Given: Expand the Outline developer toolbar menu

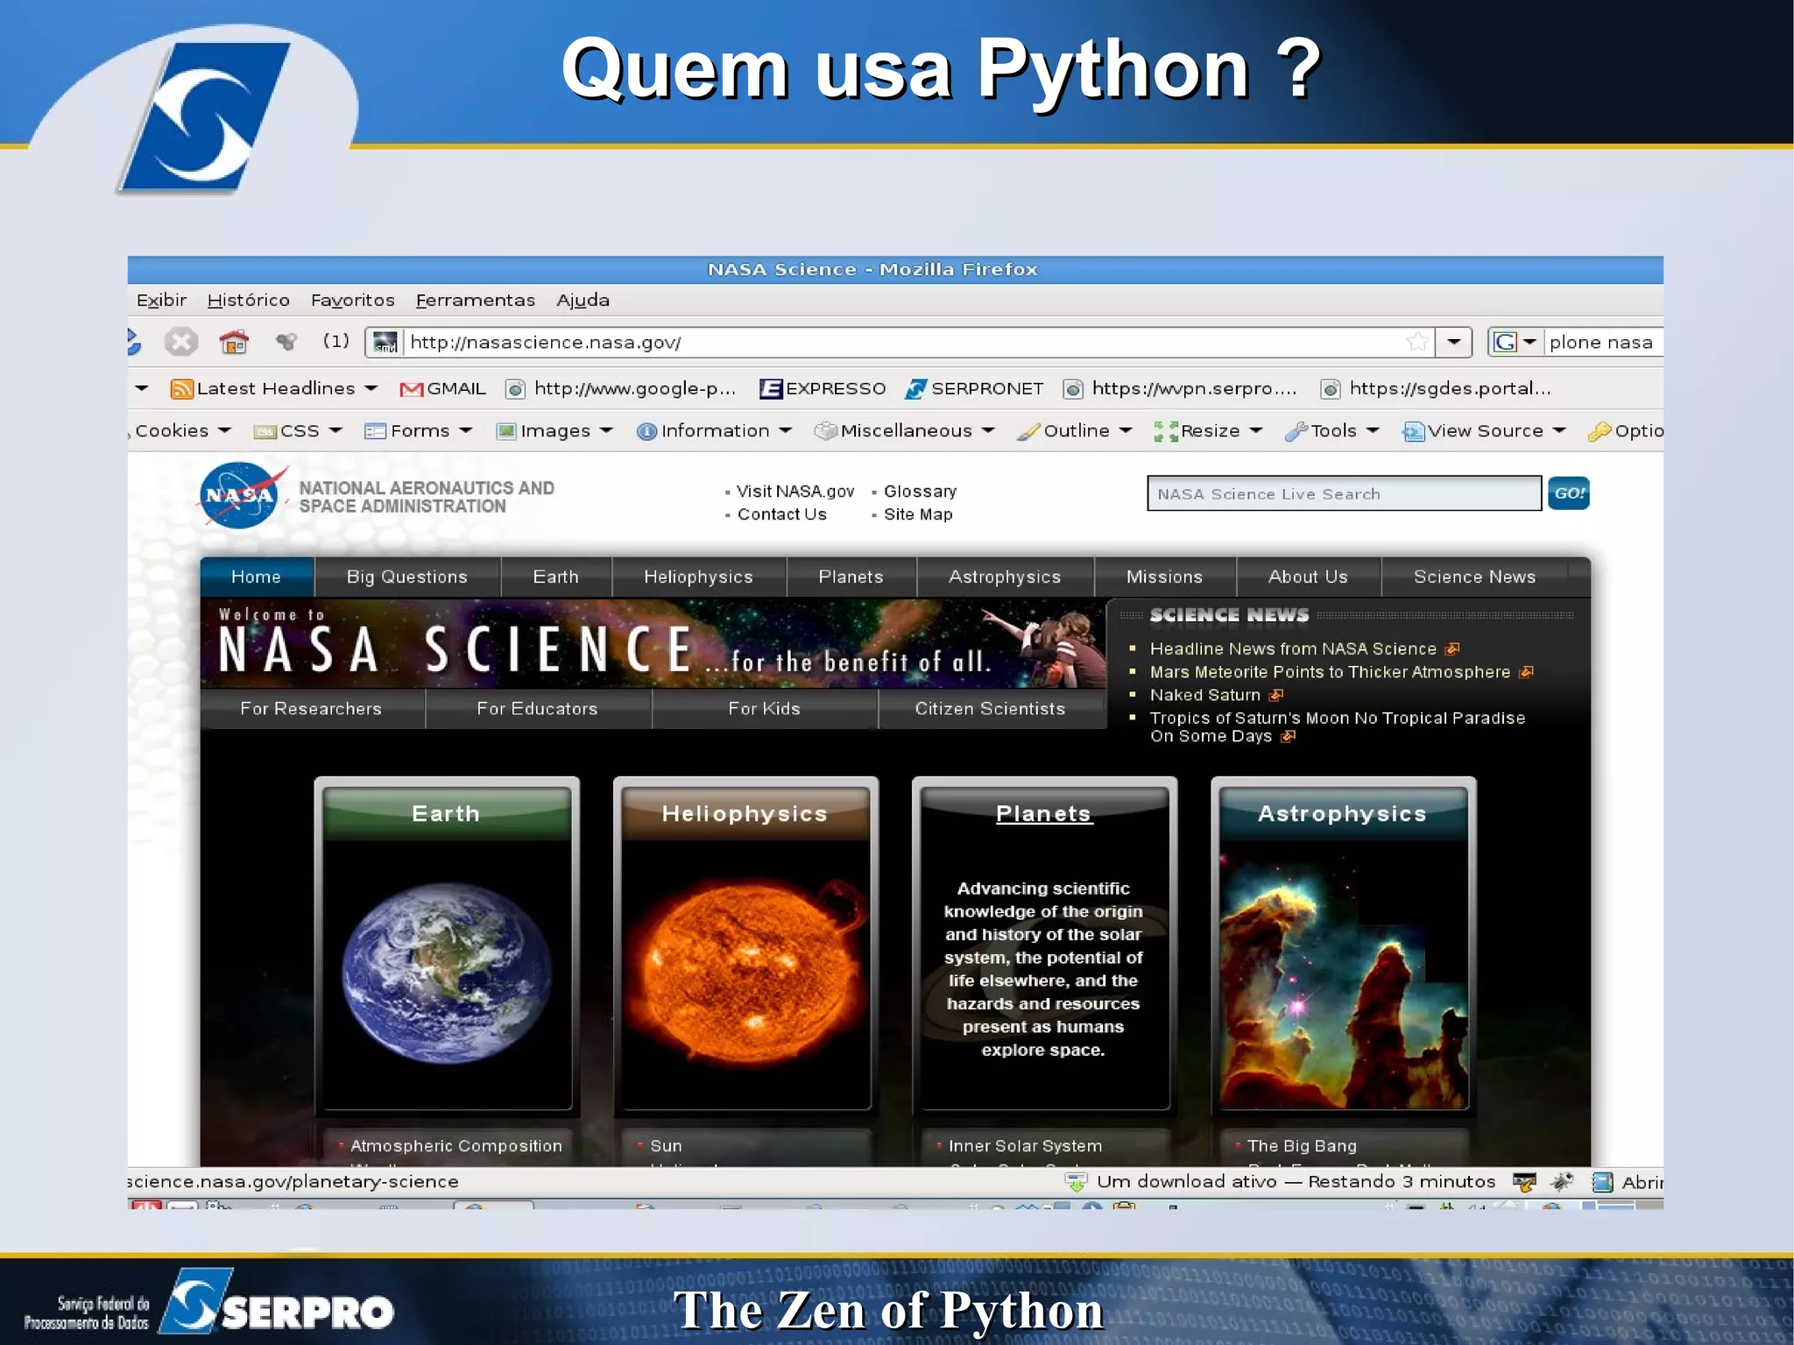Looking at the screenshot, I should 1075,431.
